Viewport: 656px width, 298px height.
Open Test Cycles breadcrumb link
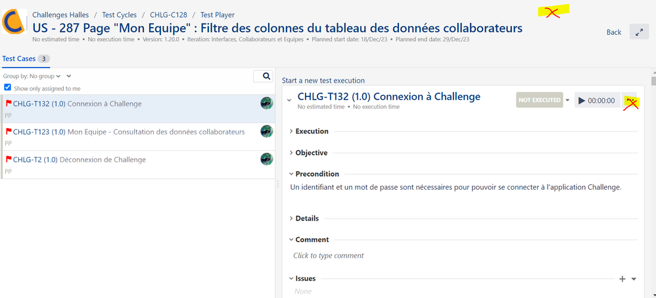click(x=118, y=15)
